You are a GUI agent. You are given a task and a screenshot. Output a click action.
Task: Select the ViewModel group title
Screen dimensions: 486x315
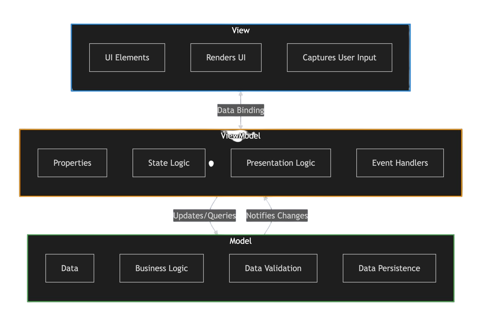coord(241,136)
